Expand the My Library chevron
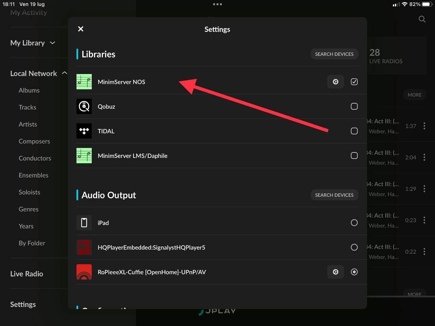435x326 pixels. pos(52,43)
